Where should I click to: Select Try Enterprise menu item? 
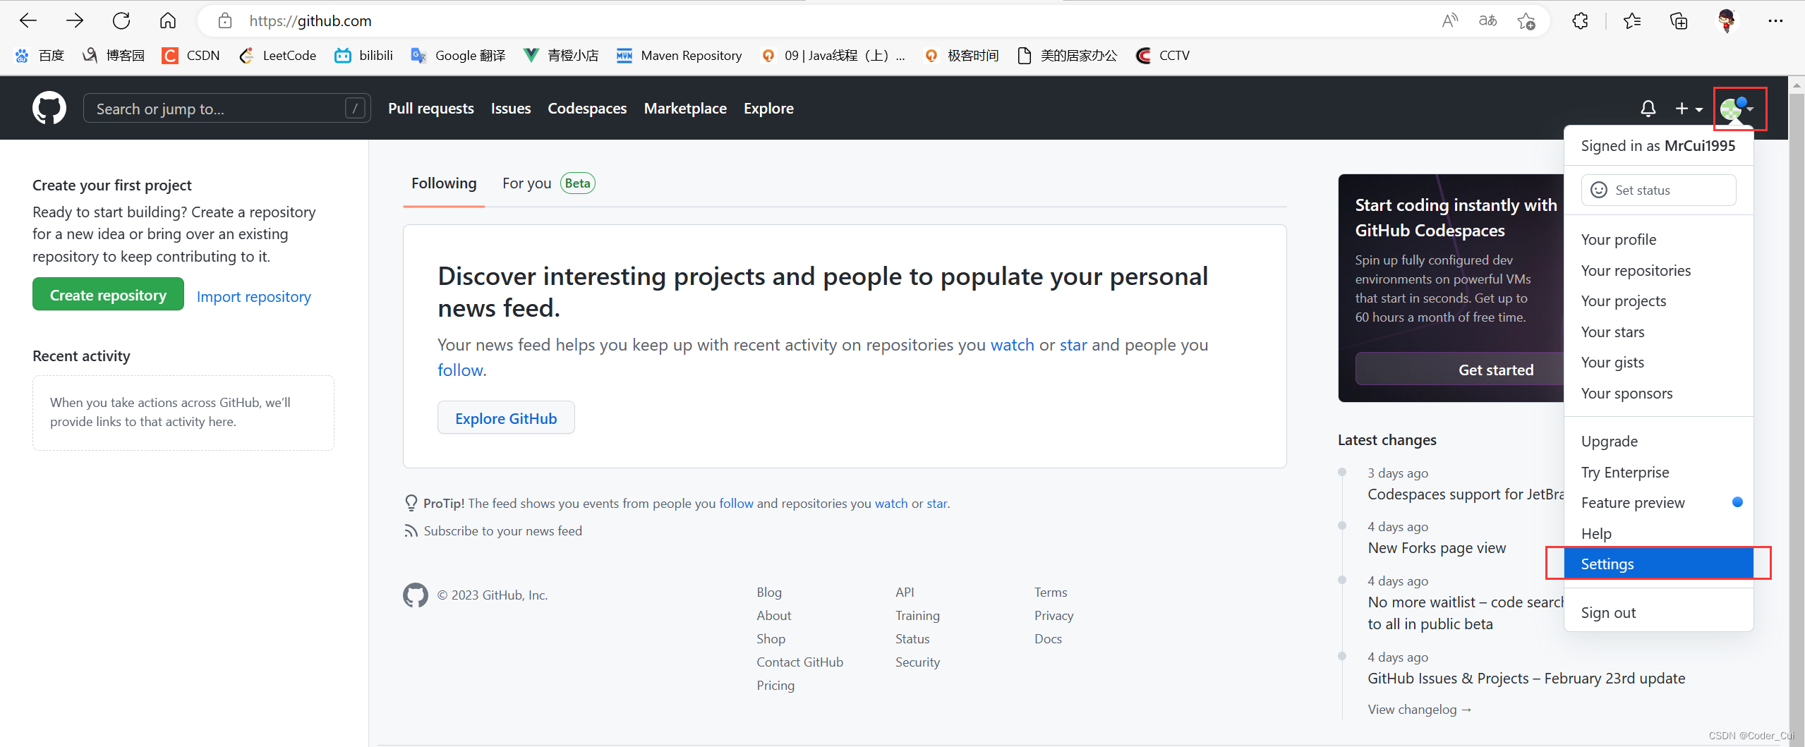coord(1658,473)
